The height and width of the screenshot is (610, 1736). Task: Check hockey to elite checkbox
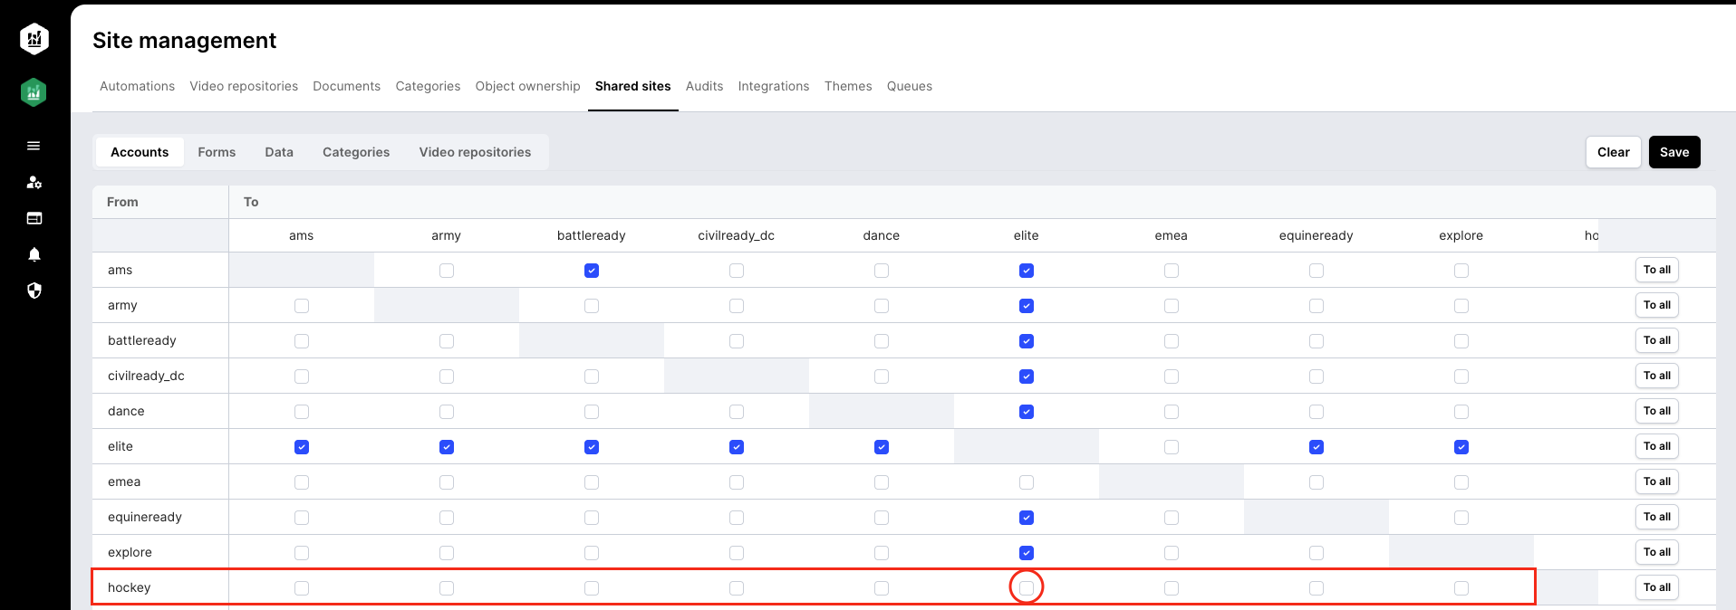click(x=1027, y=588)
